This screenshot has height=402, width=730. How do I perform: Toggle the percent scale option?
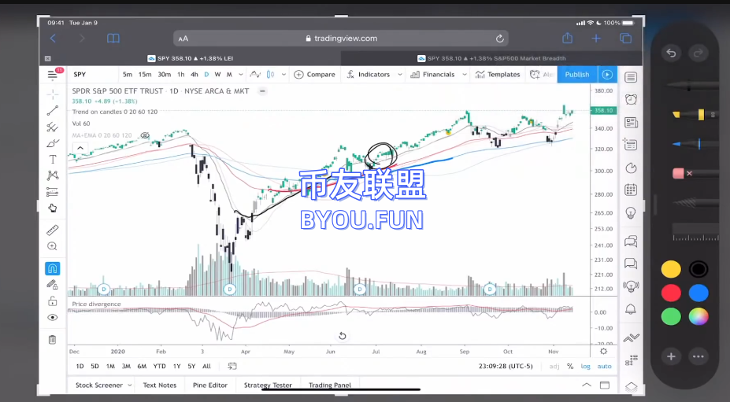tap(570, 366)
